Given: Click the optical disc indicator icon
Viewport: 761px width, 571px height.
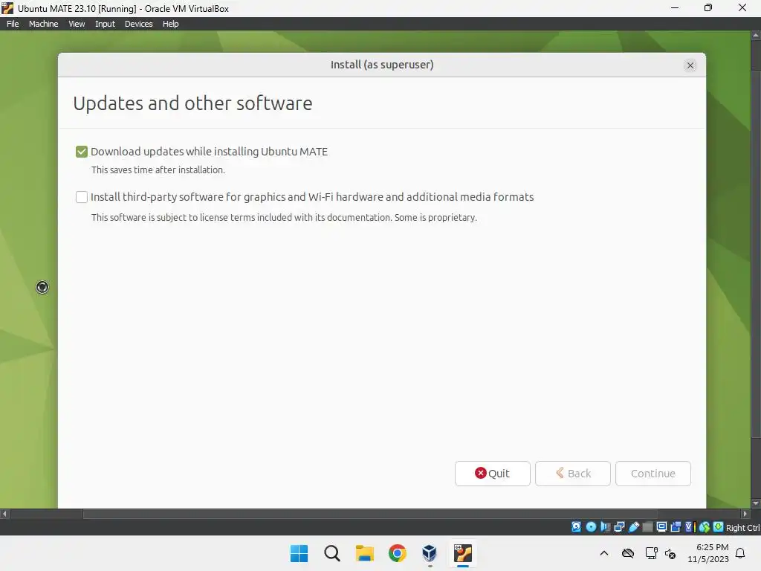Looking at the screenshot, I should point(591,527).
